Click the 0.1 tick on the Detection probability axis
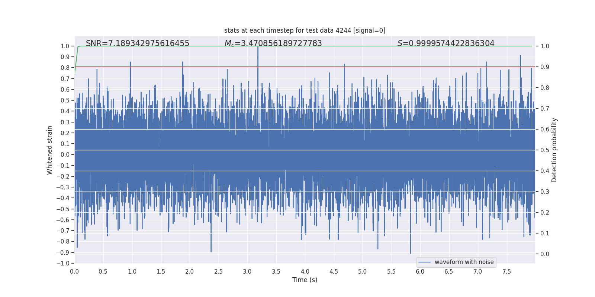 [545, 234]
